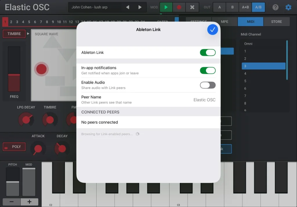
Task: Select output A/B mode
Action: (x=258, y=7)
